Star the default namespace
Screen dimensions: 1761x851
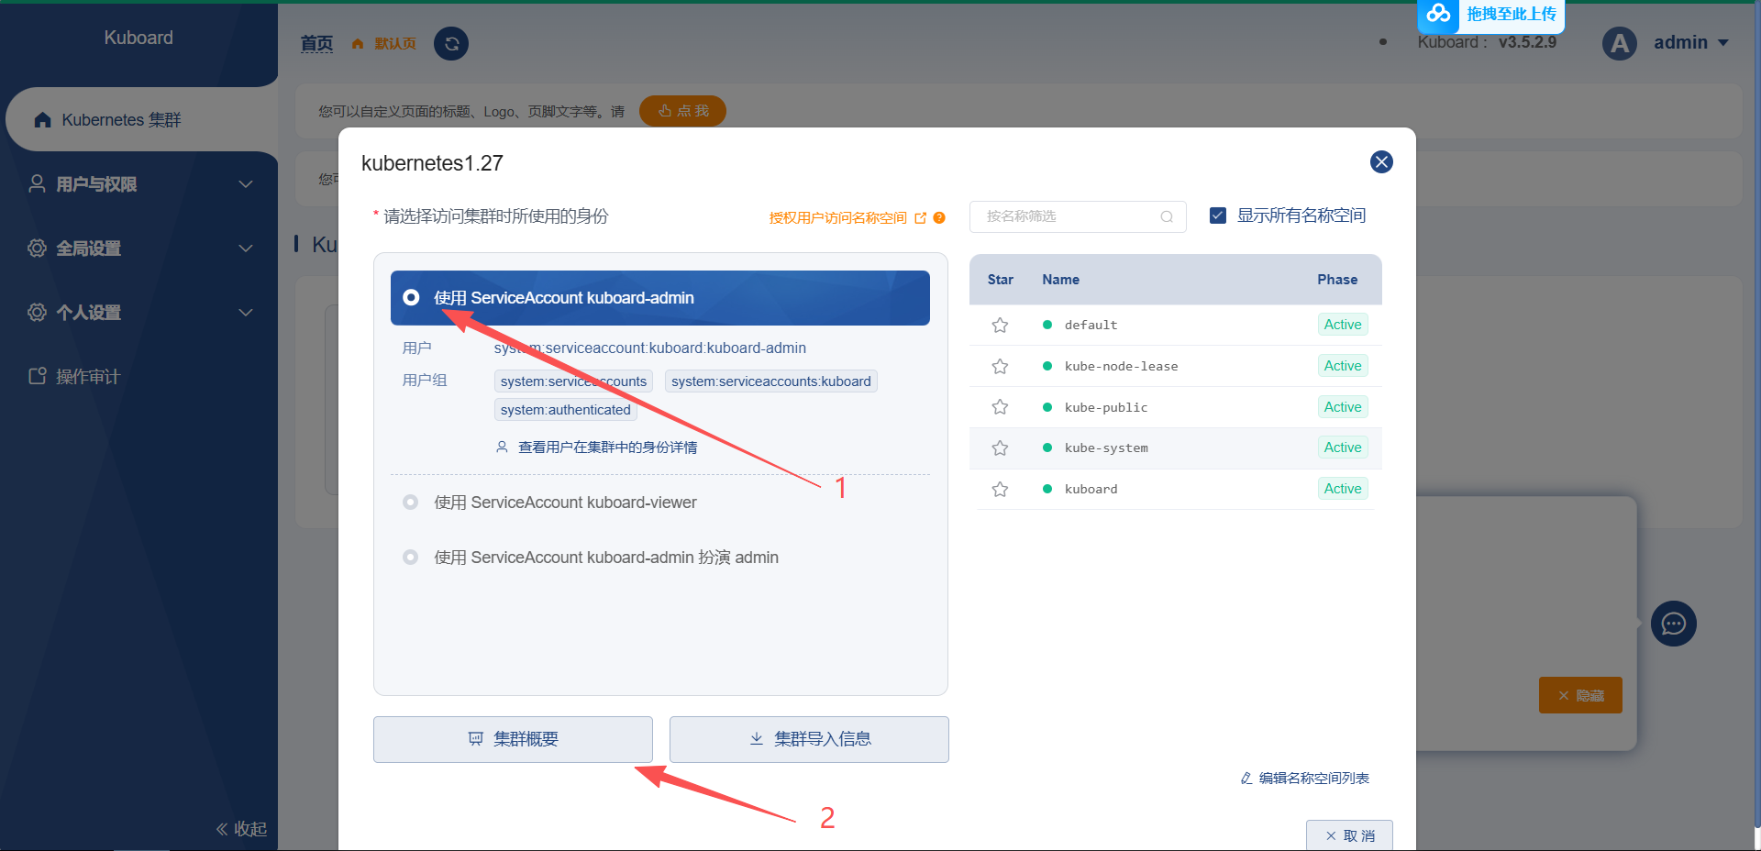tap(1000, 325)
